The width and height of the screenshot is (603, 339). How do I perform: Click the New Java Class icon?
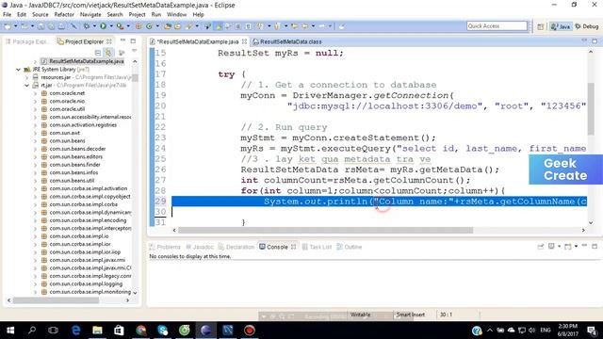[149, 26]
